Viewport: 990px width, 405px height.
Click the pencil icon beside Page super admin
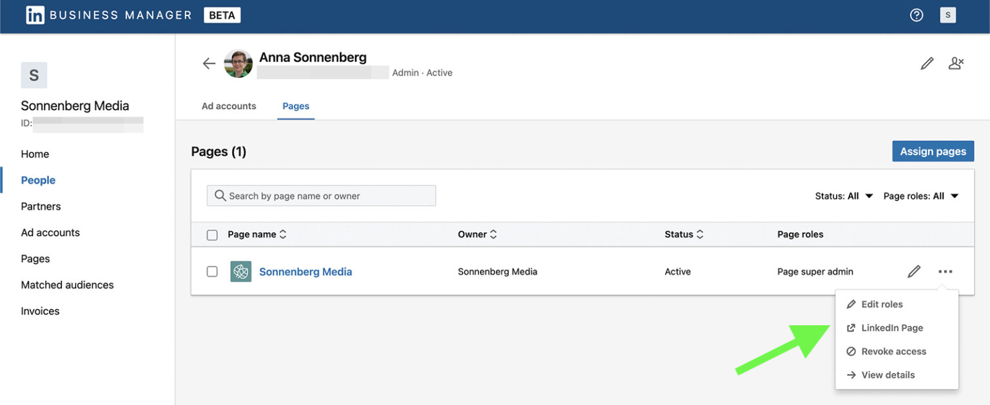tap(914, 271)
